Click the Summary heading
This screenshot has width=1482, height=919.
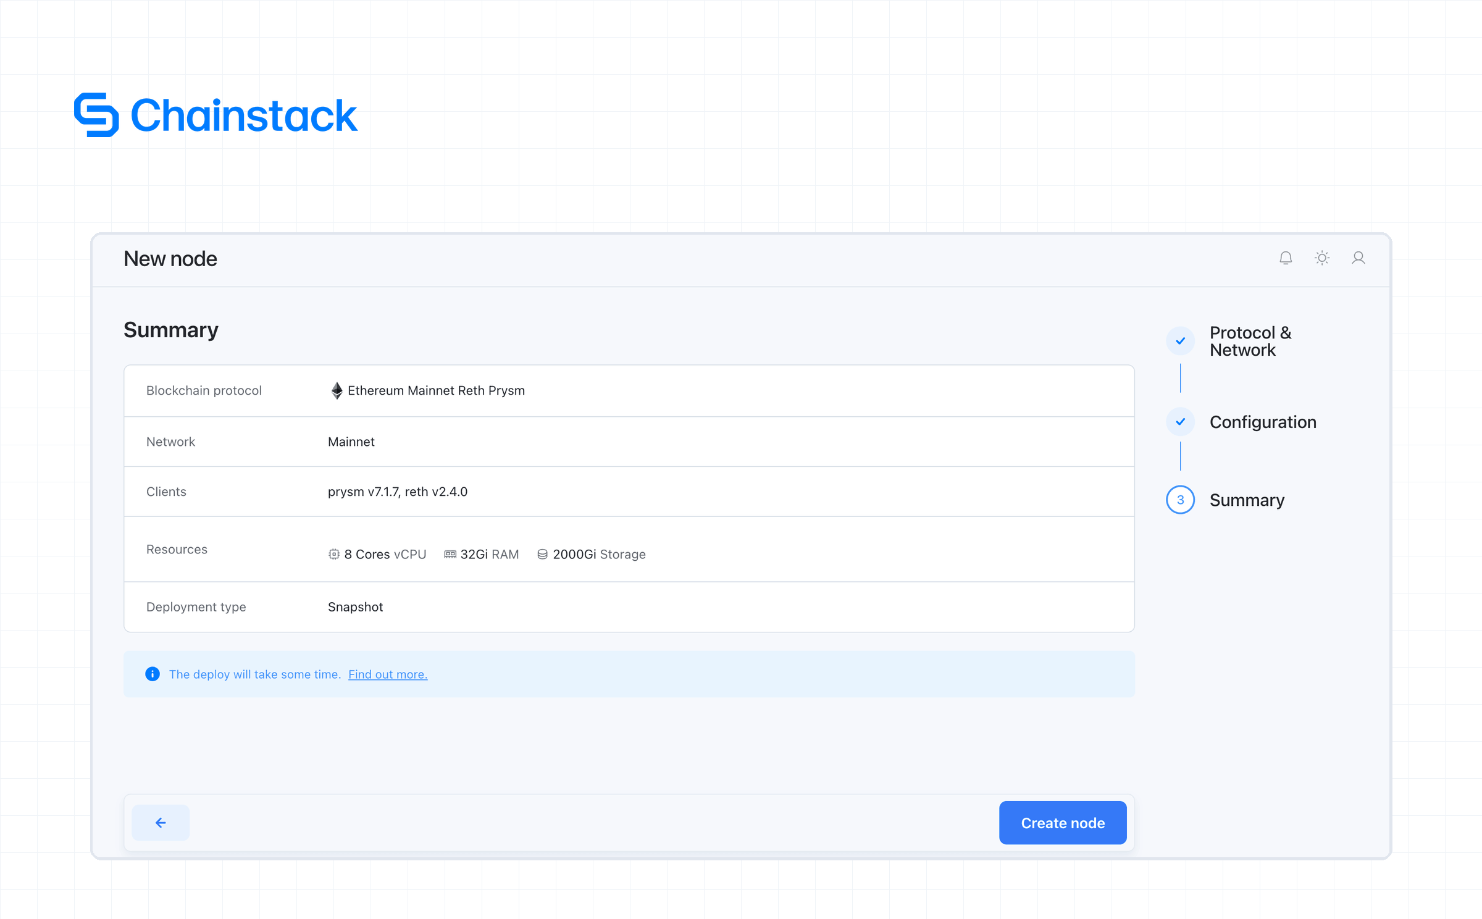tap(171, 330)
